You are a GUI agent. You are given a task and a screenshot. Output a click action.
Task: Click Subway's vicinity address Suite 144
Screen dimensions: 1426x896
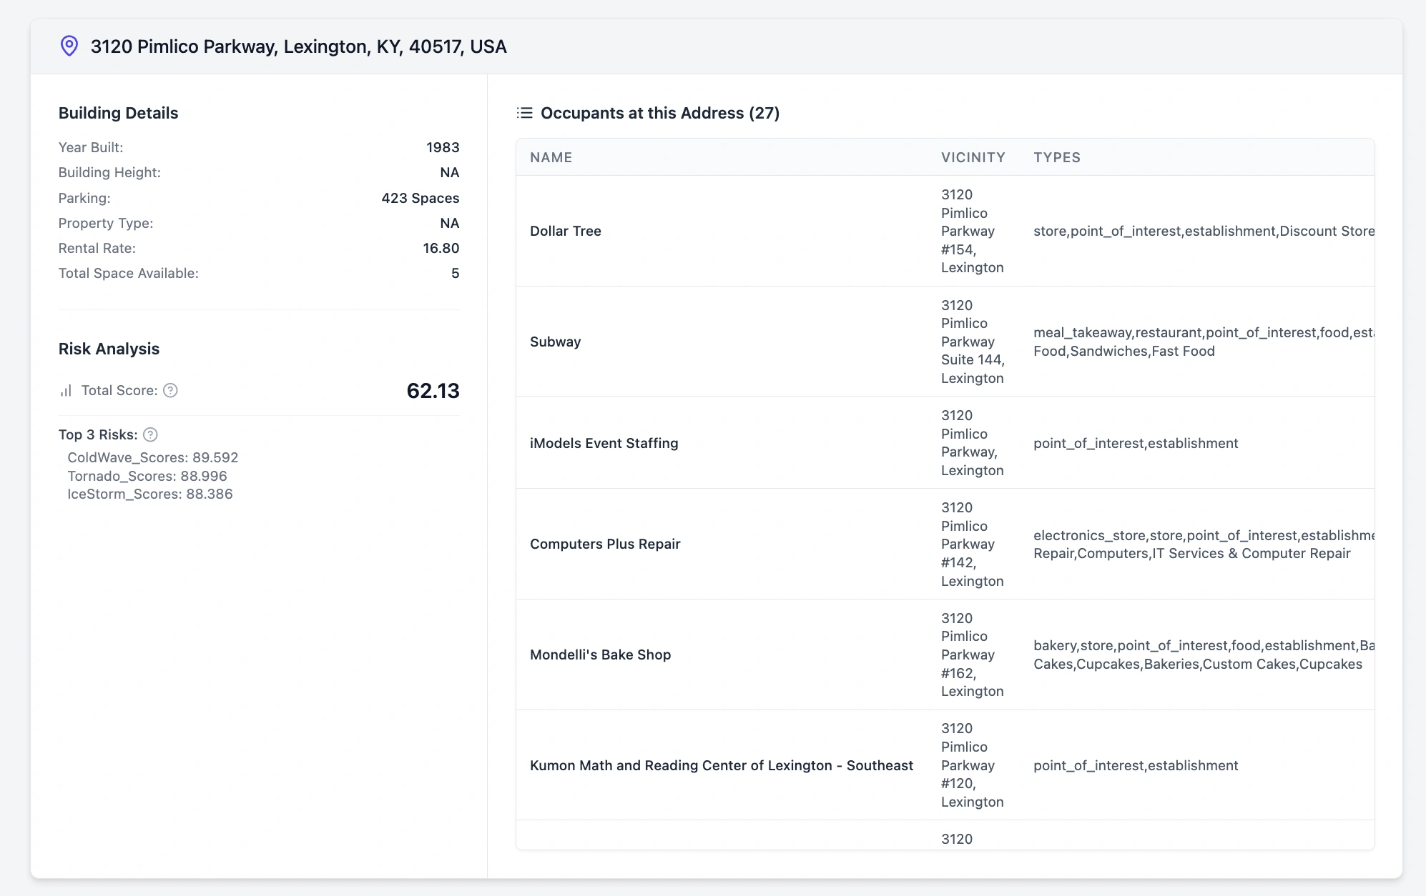pyautogui.click(x=973, y=342)
